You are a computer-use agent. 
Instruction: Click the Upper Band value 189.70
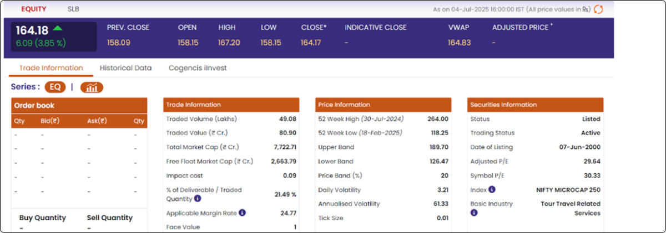(x=438, y=147)
